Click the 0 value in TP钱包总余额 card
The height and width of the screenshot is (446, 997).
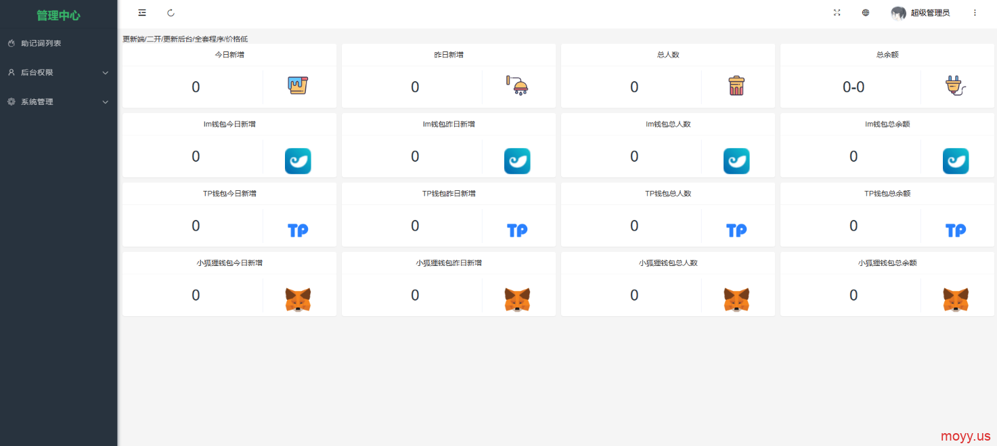(x=854, y=225)
